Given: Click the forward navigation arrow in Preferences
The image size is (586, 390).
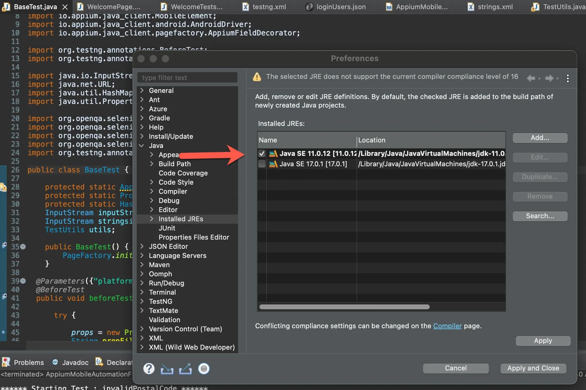Looking at the screenshot, I should [x=549, y=78].
